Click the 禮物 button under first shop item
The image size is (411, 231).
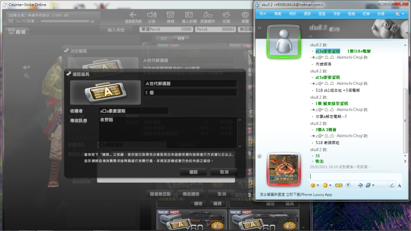[198, 204]
